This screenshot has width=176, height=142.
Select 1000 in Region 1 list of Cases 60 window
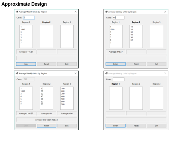[112, 30]
